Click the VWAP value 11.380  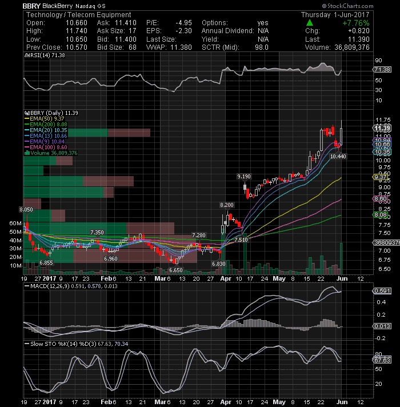pyautogui.click(x=181, y=47)
